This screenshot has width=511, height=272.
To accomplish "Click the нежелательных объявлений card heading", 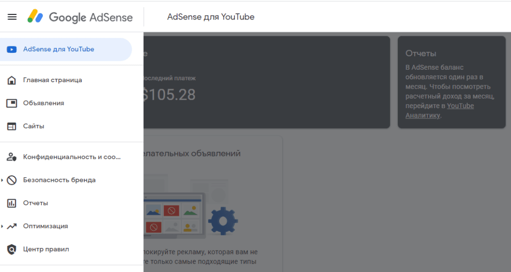I will 192,153.
